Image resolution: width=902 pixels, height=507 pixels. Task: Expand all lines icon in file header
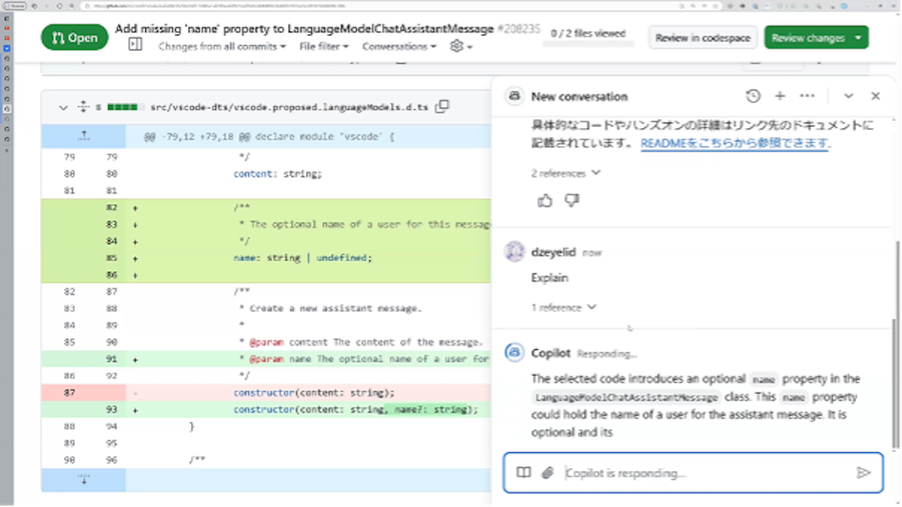click(x=83, y=107)
